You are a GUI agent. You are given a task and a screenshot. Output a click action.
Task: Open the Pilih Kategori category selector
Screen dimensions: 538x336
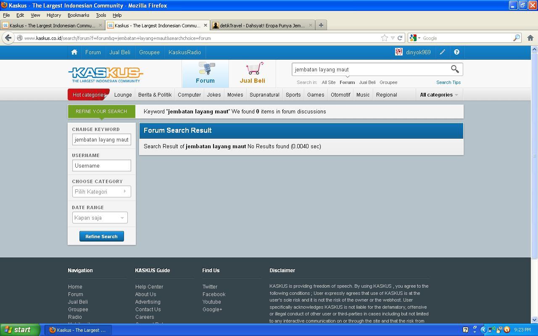(101, 192)
